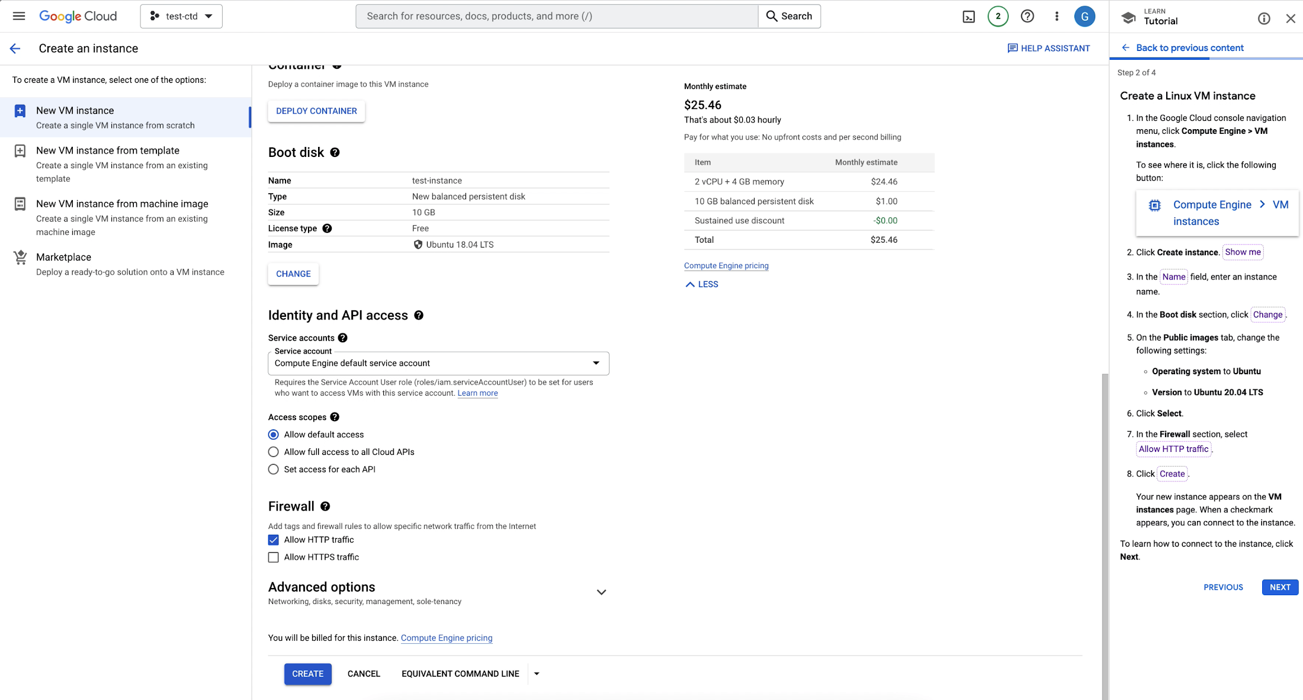1303x700 pixels.
Task: Select Set access for each API
Action: coord(273,470)
